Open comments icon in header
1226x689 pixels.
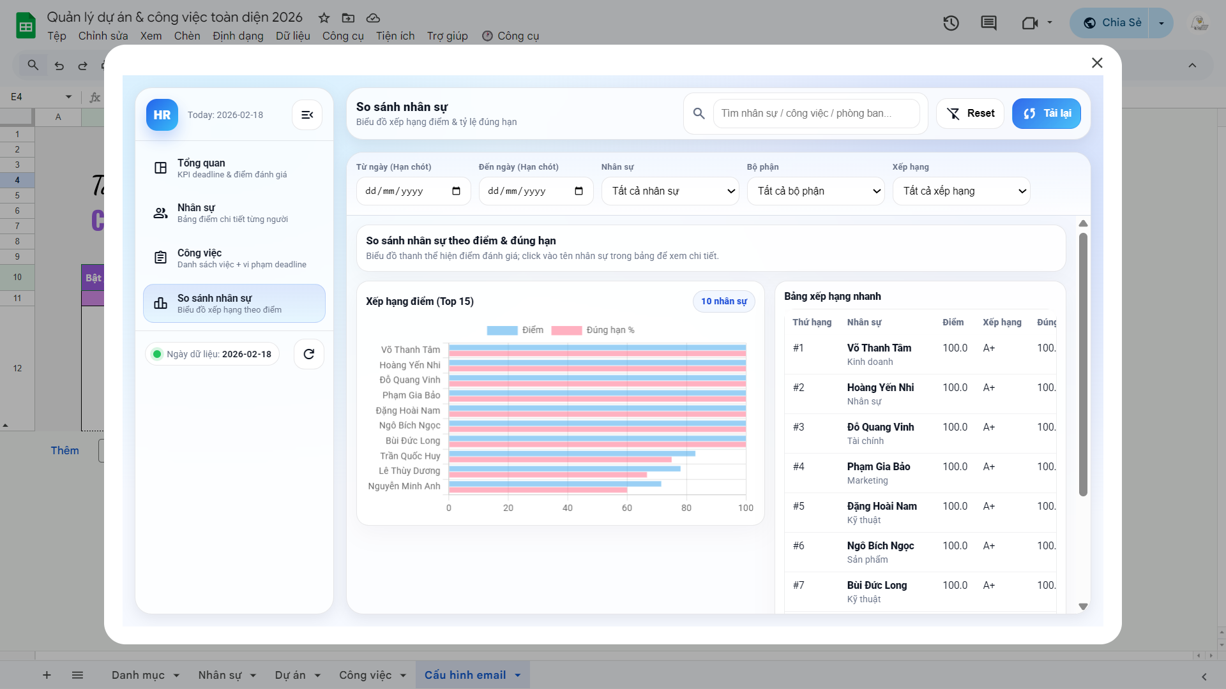click(x=988, y=24)
